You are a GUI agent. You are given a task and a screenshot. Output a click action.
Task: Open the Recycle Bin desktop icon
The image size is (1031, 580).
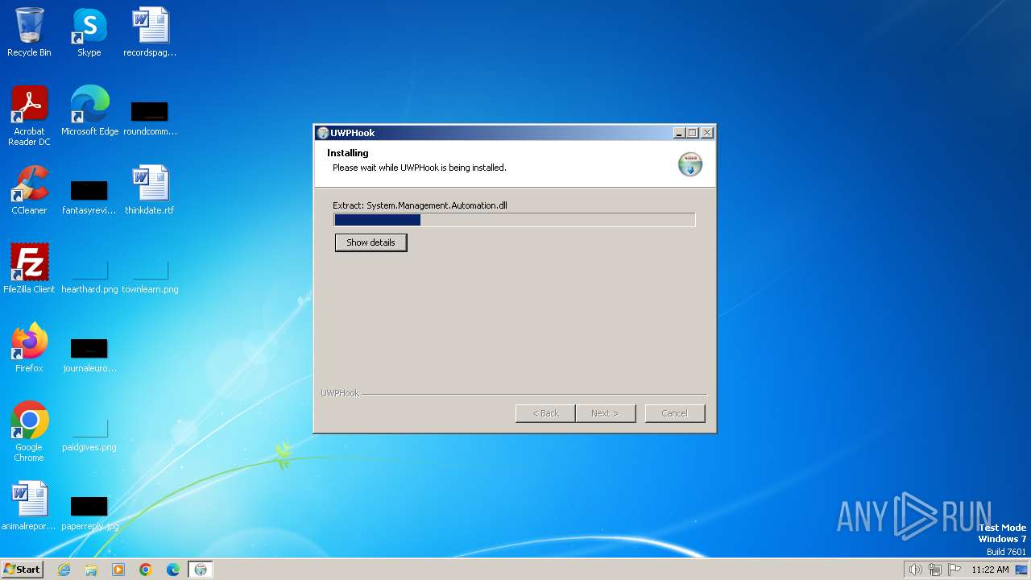tap(29, 32)
